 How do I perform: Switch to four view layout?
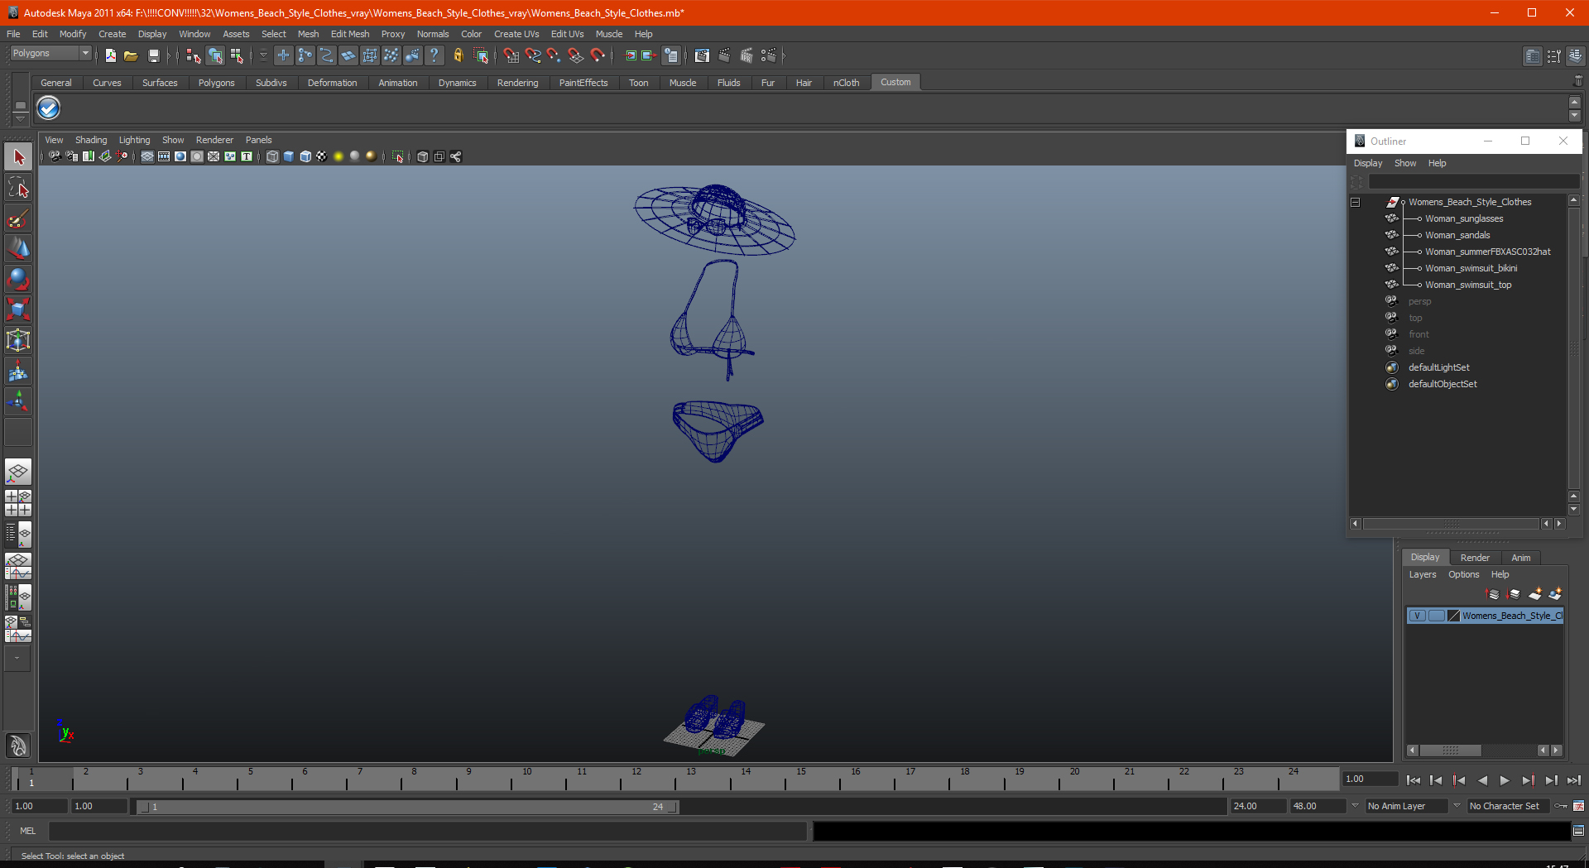(x=18, y=503)
